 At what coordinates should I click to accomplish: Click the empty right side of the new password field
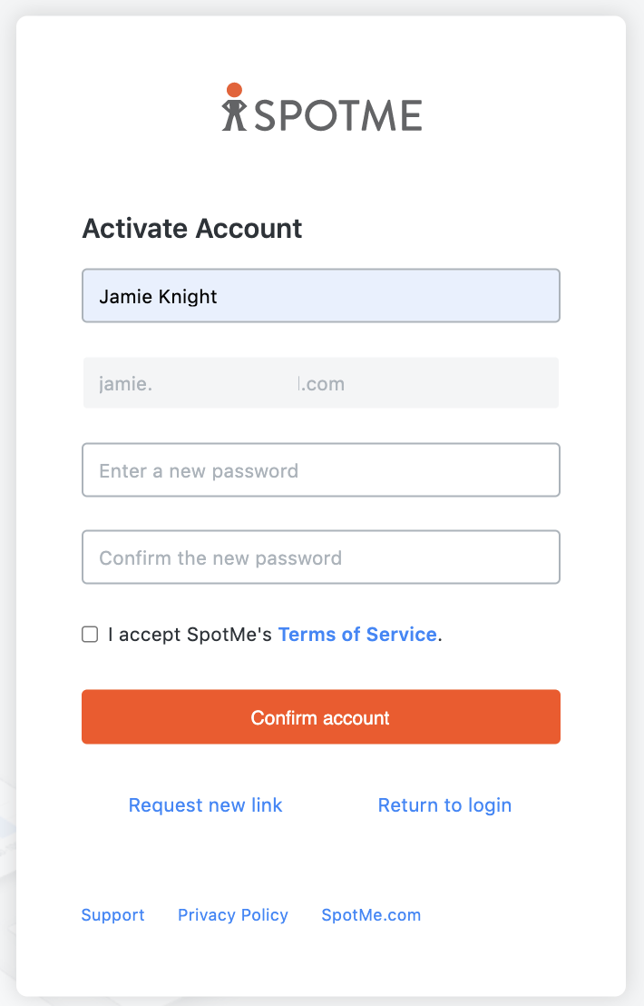click(x=449, y=469)
